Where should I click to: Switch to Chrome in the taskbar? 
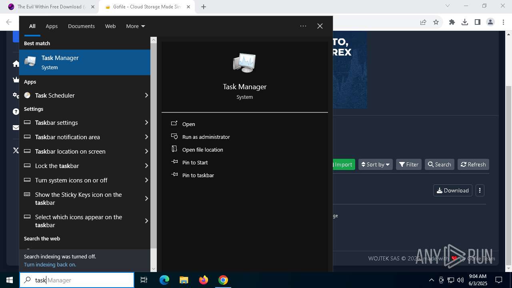(223, 280)
